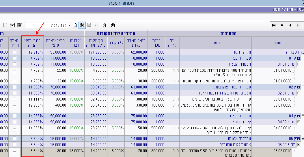This screenshot has width=304, height=157.
Task: Click the עבודות איטום description cell
Action: tap(216, 139)
